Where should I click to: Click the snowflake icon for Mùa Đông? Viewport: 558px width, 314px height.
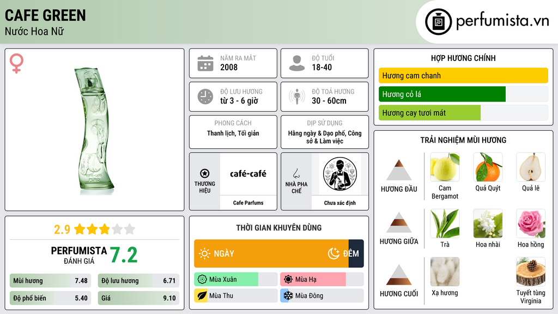(288, 295)
